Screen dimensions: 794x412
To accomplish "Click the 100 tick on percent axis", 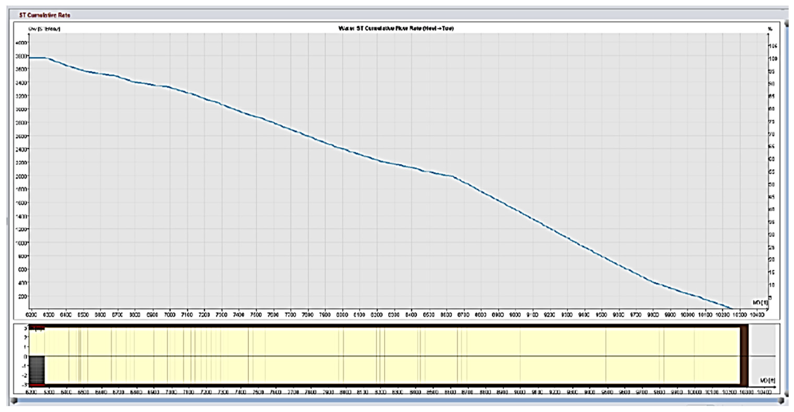I will (x=773, y=59).
